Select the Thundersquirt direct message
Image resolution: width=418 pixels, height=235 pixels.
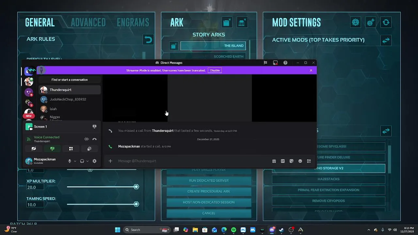click(70, 90)
